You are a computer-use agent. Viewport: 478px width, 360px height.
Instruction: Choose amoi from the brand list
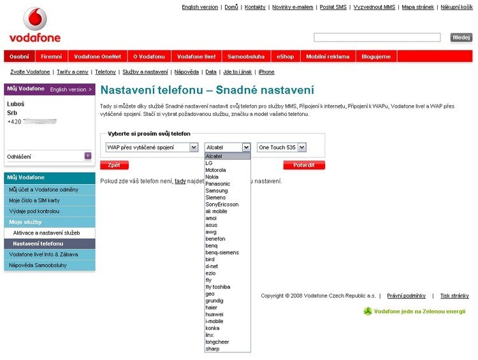pyautogui.click(x=228, y=219)
